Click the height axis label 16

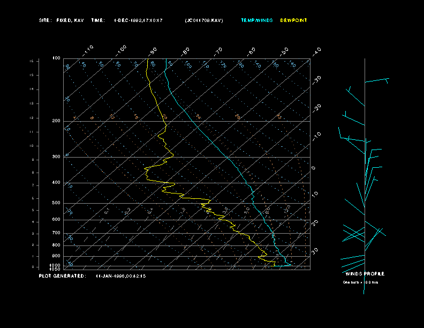click(x=32, y=61)
